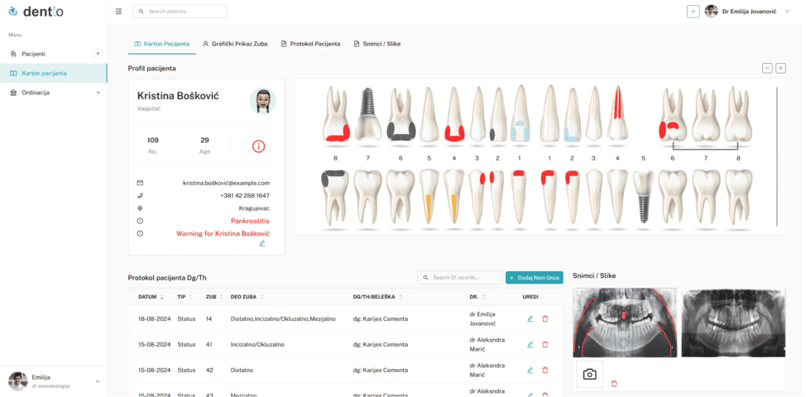Select Karton pacijenta in sidebar
Viewport: 806px width, 397px height.
[x=54, y=73]
